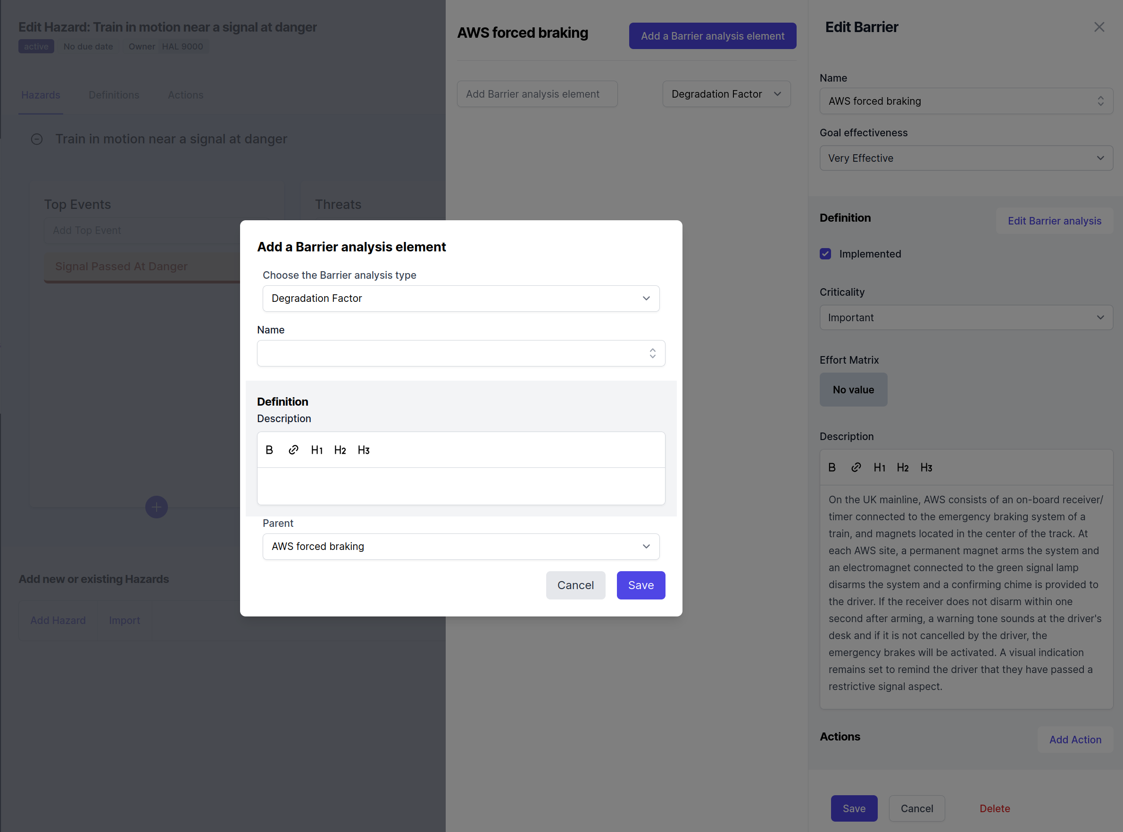Apply H3 heading in modal description editor

click(364, 450)
